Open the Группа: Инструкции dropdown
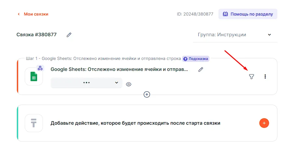 click(234, 35)
